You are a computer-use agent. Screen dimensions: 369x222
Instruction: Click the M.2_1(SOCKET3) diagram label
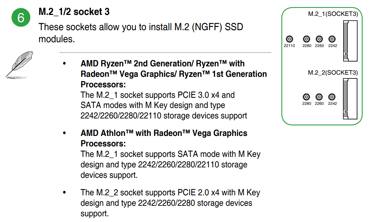point(333,14)
